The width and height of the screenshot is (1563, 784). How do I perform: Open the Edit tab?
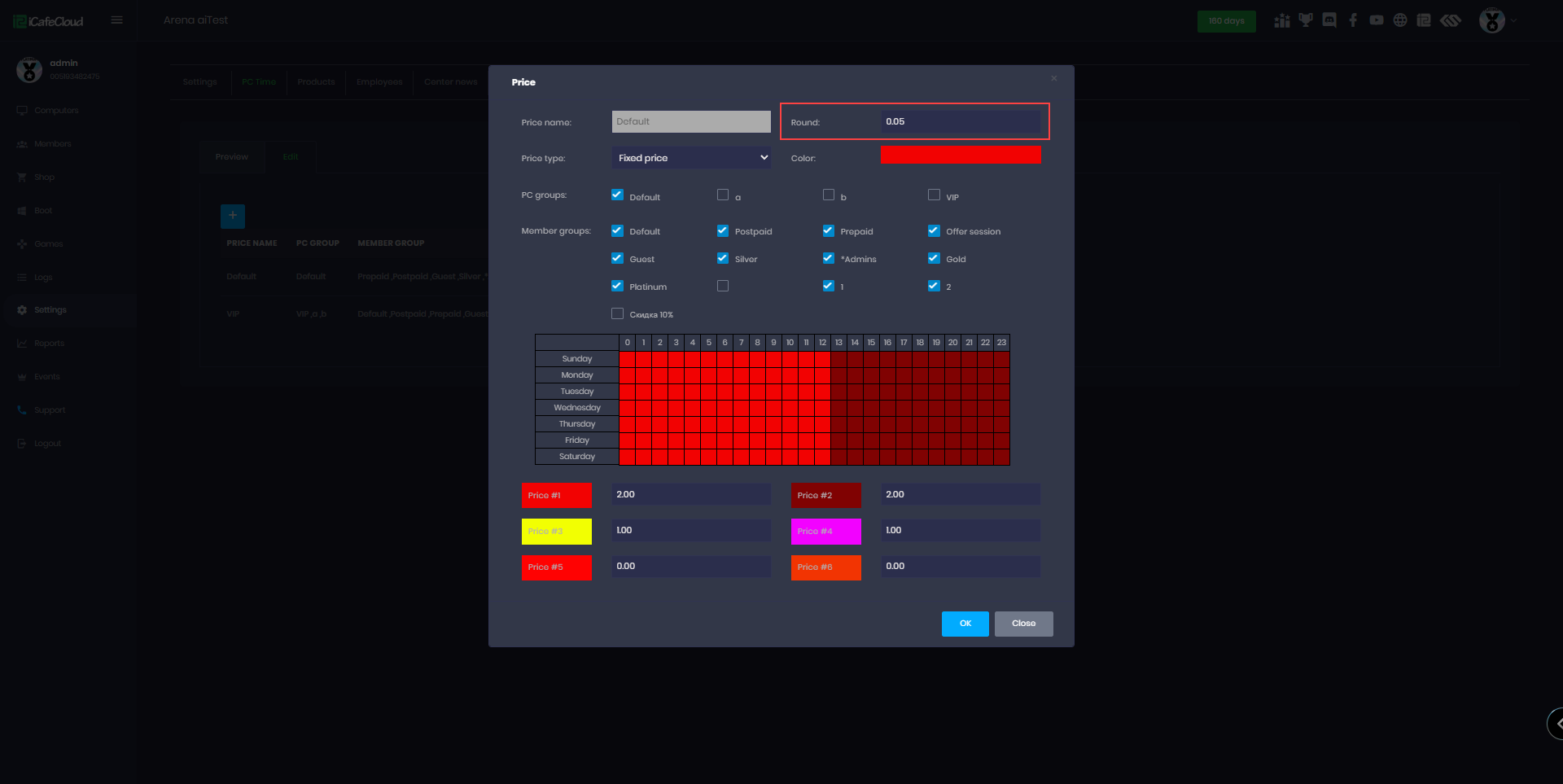pyautogui.click(x=291, y=157)
